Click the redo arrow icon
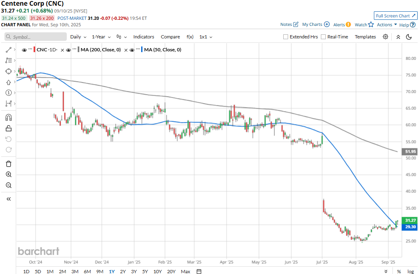418x274 pixels. 8,150
